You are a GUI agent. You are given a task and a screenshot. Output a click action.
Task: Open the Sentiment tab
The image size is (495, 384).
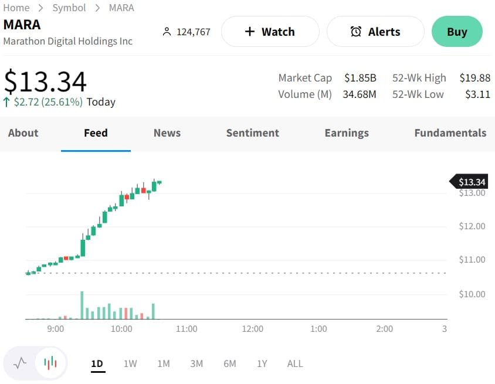253,133
